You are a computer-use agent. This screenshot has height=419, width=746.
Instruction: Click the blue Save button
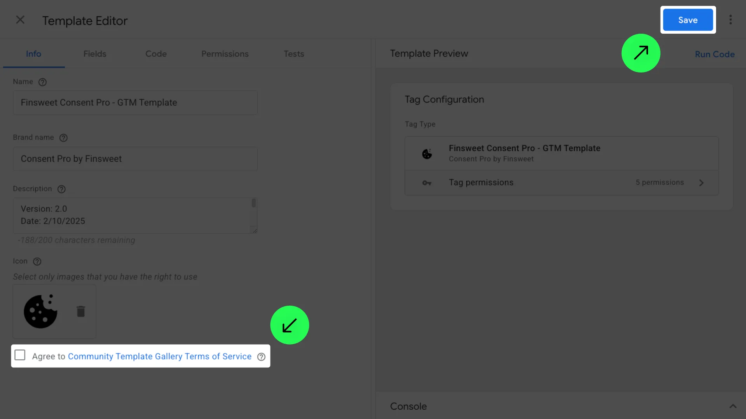pos(688,20)
